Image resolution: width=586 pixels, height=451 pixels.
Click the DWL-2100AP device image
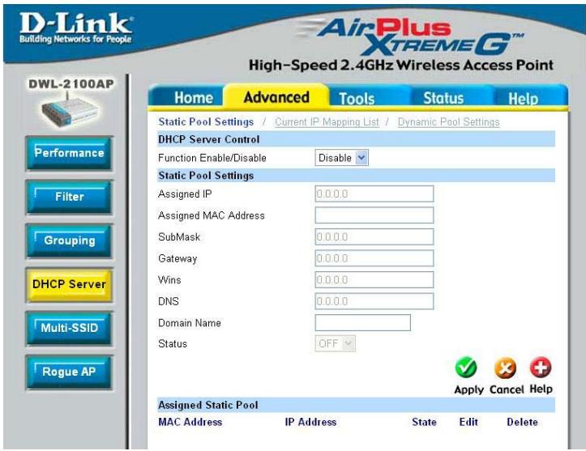pyautogui.click(x=70, y=111)
